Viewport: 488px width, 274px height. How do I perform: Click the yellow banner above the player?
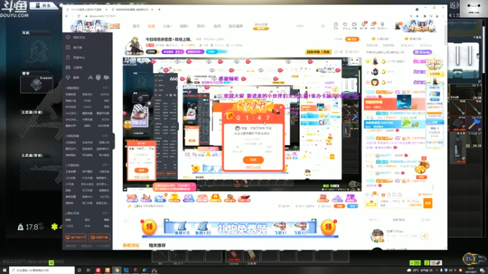click(318, 52)
